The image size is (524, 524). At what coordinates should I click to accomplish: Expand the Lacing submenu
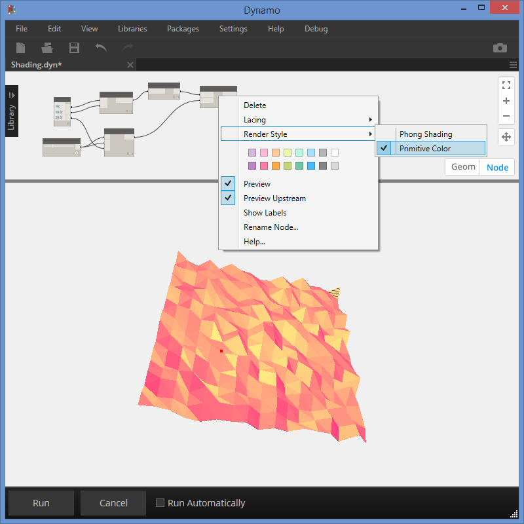(x=298, y=120)
